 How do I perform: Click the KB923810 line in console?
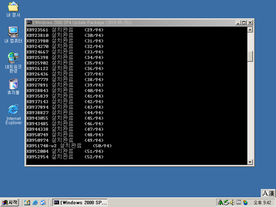[x=65, y=35]
